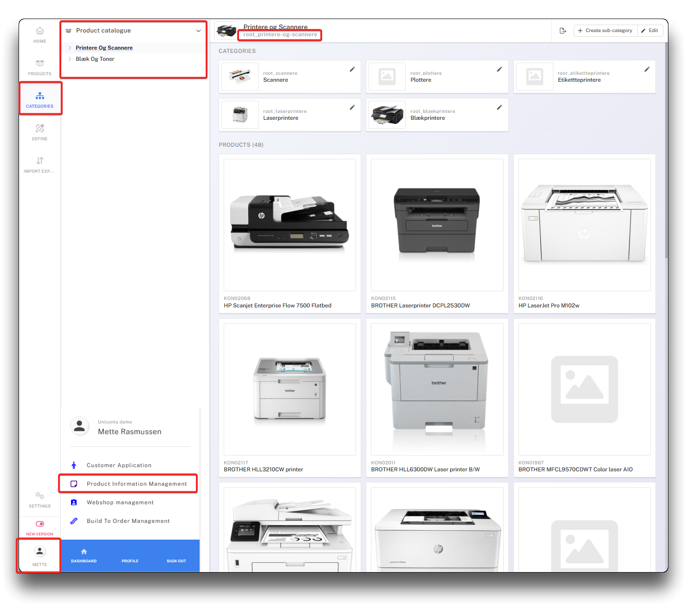Select Blæk Og Toner in the tree
The width and height of the screenshot is (687, 606).
[95, 59]
